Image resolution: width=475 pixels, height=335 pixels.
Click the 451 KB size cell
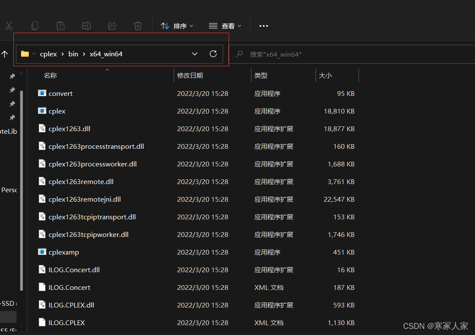click(x=343, y=252)
